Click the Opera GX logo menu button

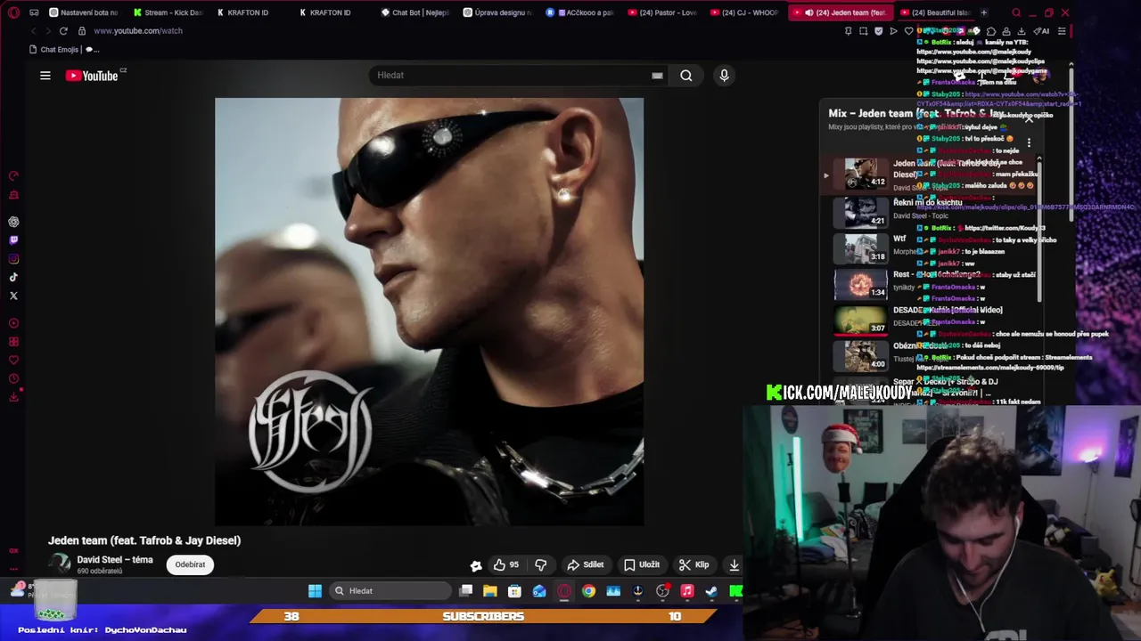13,12
